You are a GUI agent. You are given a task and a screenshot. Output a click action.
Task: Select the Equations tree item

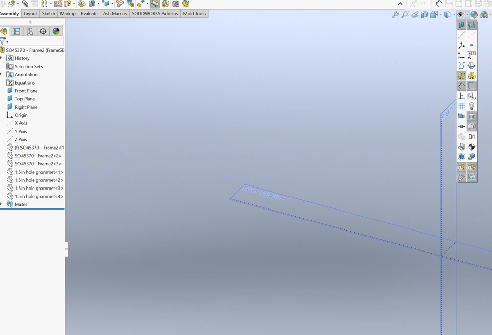[20, 82]
